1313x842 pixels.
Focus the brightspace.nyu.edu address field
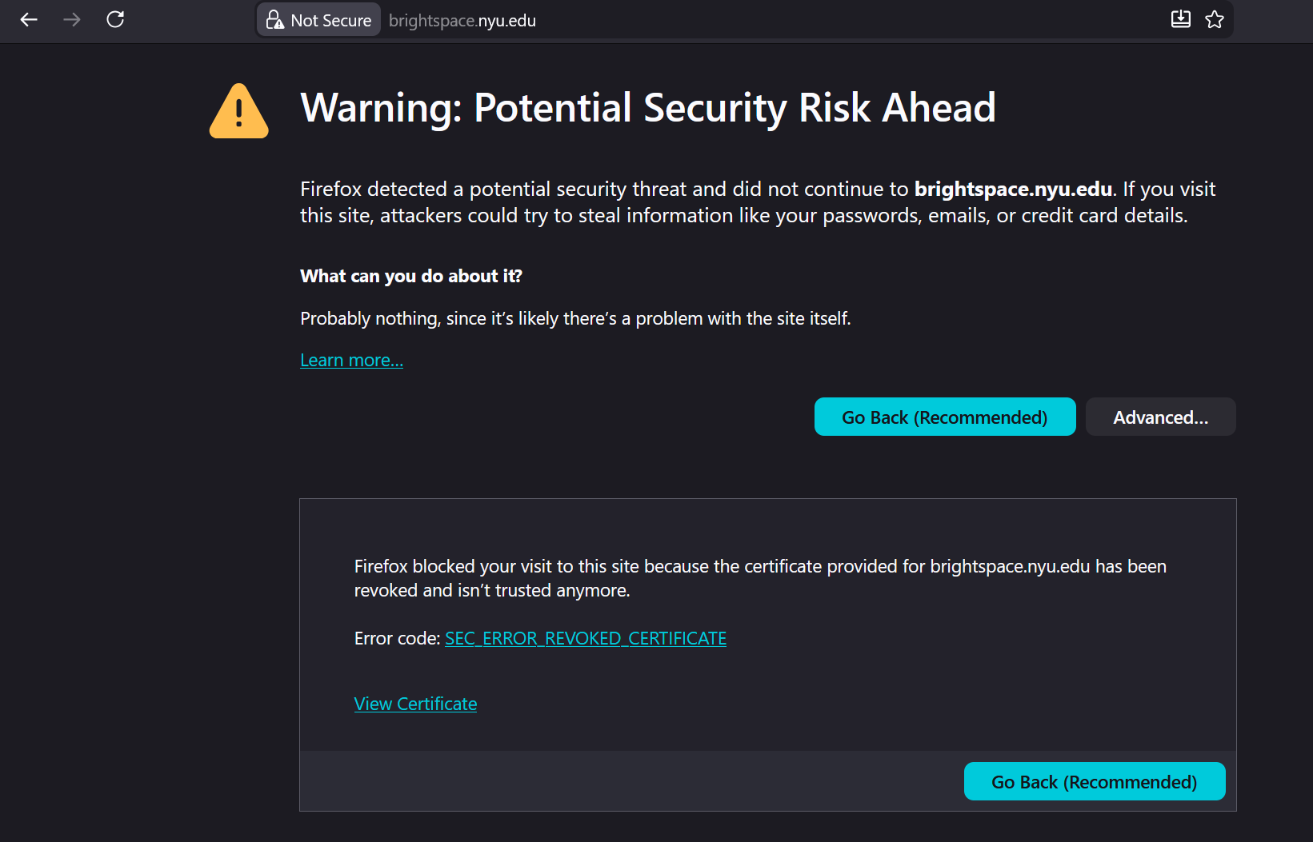(720, 21)
